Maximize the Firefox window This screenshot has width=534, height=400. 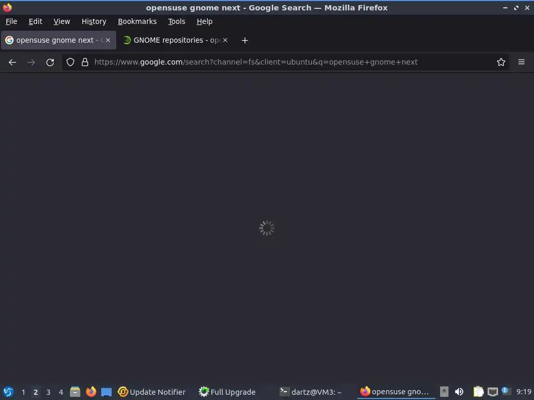(516, 7)
